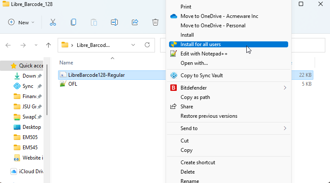This screenshot has width=330, height=183.
Task: Select Copy as path menu entry
Action: tap(195, 97)
